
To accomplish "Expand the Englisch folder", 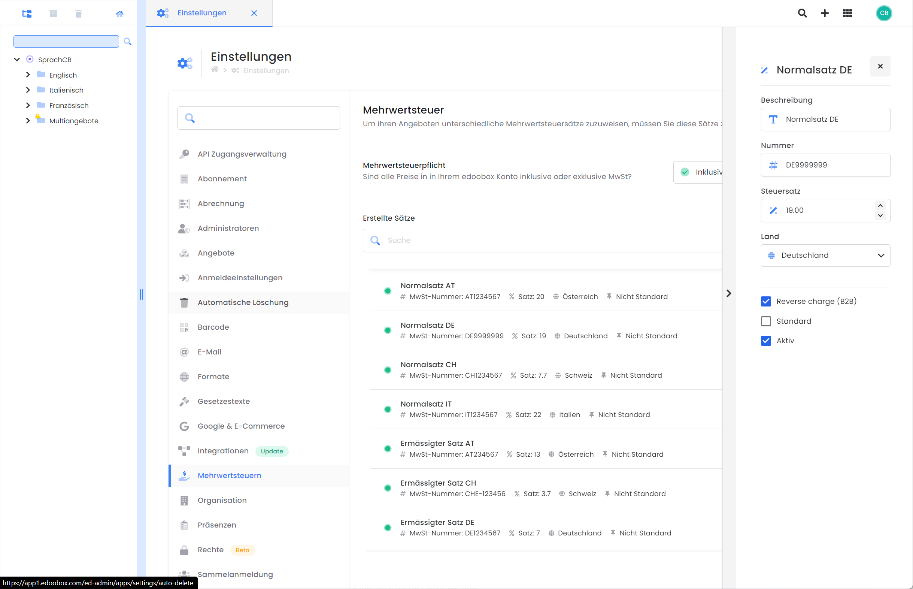I will (28, 75).
